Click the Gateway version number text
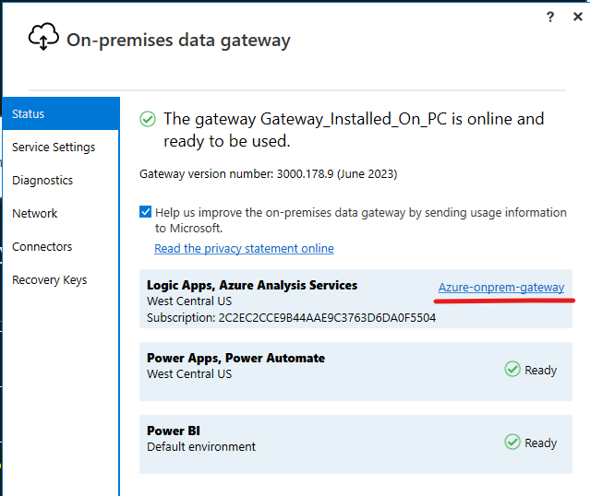This screenshot has width=590, height=496. 269,174
